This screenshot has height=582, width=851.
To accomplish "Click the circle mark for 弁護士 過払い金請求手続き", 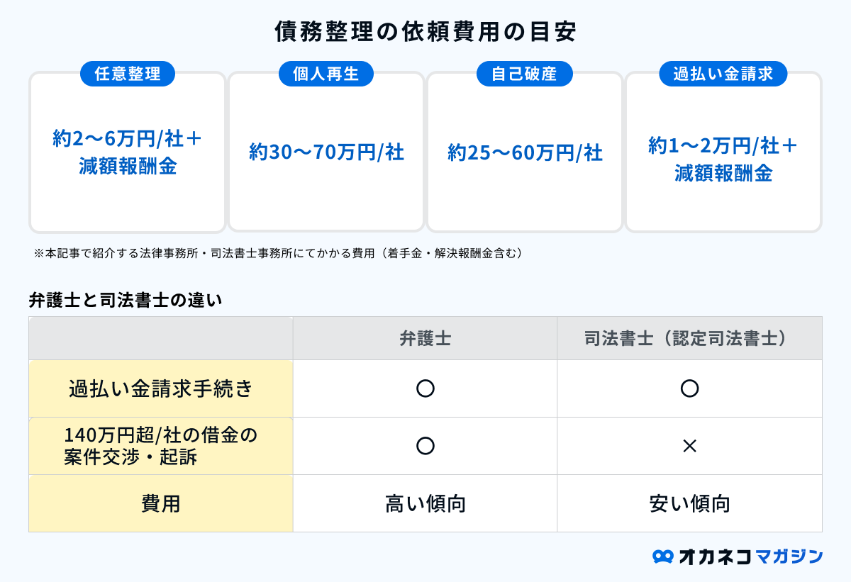I will pos(425,388).
